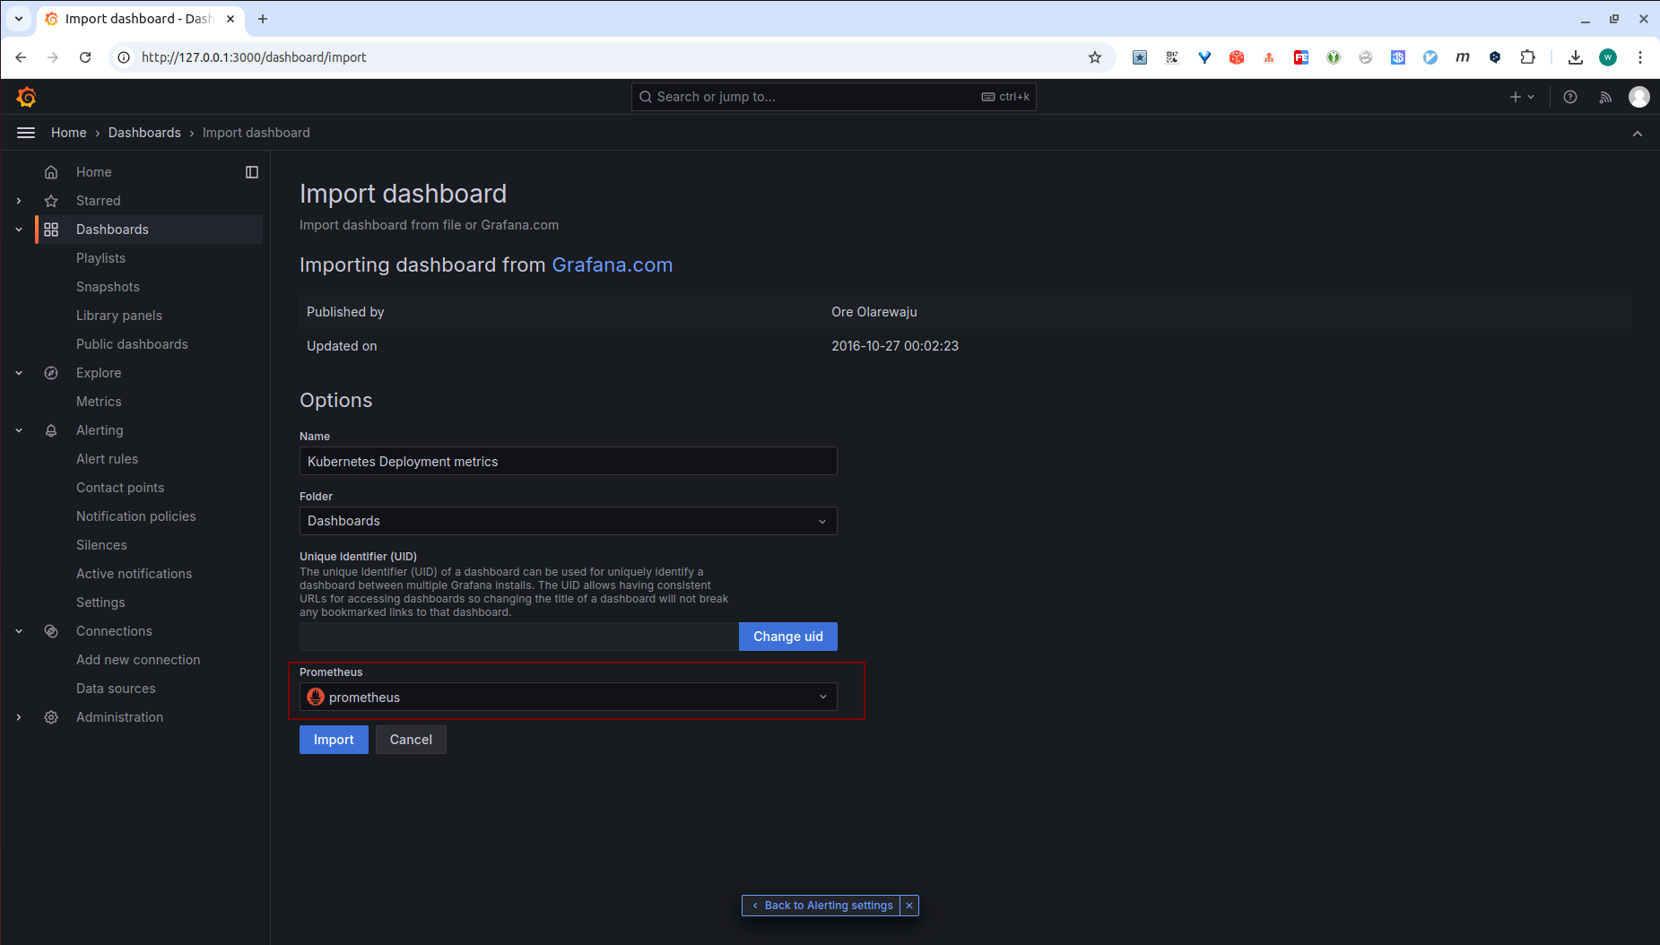The height and width of the screenshot is (945, 1660).
Task: Collapse the Connections section
Action: coord(19,631)
